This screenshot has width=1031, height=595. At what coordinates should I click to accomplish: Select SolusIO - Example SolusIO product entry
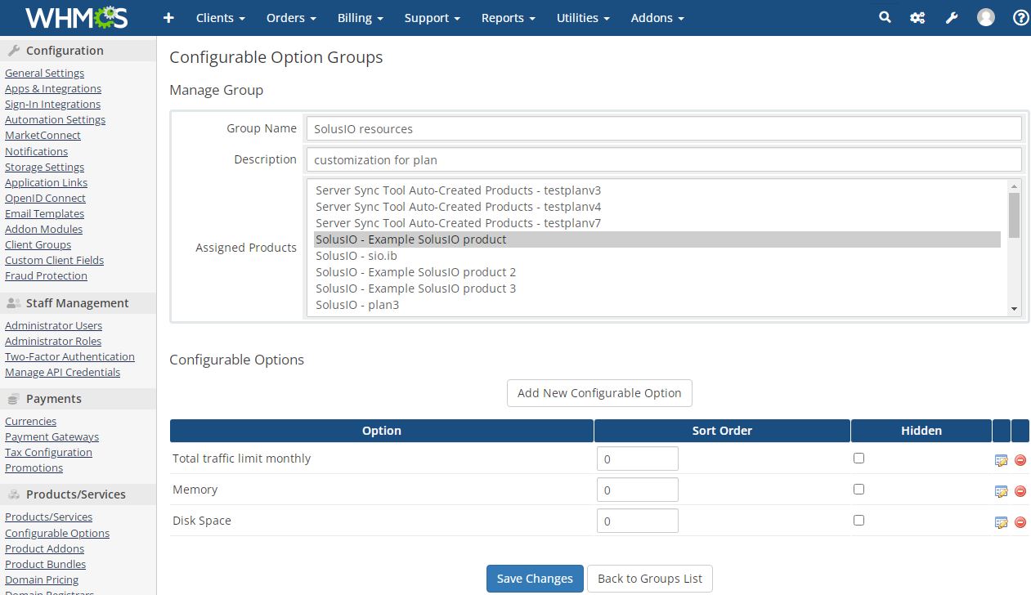point(657,239)
